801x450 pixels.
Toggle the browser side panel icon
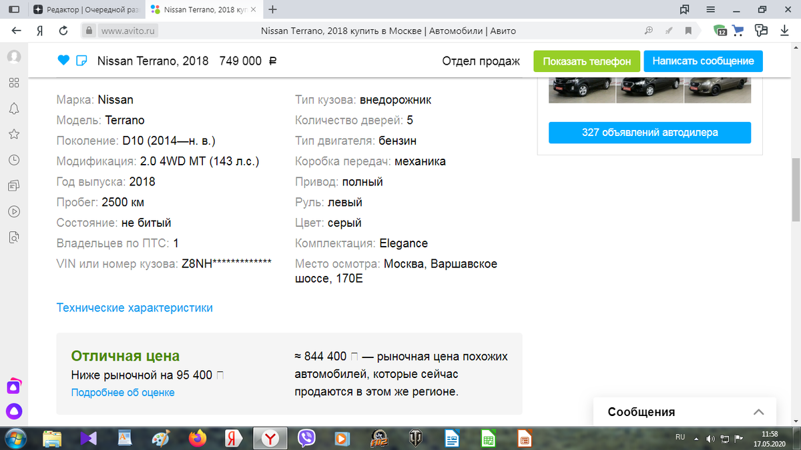coord(14,9)
